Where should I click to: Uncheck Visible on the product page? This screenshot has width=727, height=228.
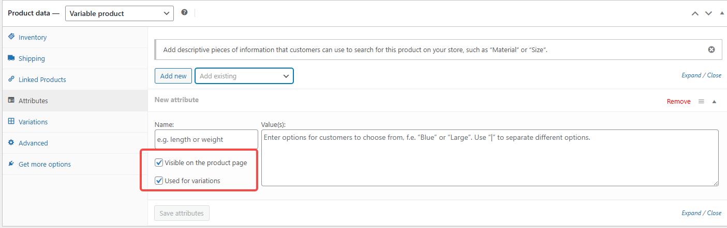pyautogui.click(x=159, y=163)
